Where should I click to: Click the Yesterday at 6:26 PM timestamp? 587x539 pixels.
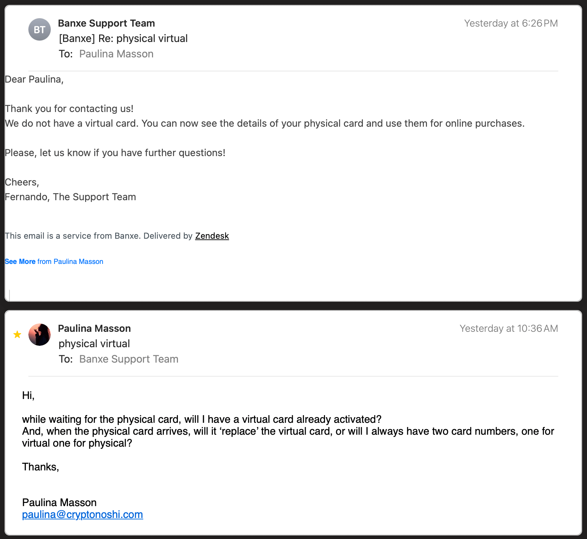pyautogui.click(x=511, y=23)
